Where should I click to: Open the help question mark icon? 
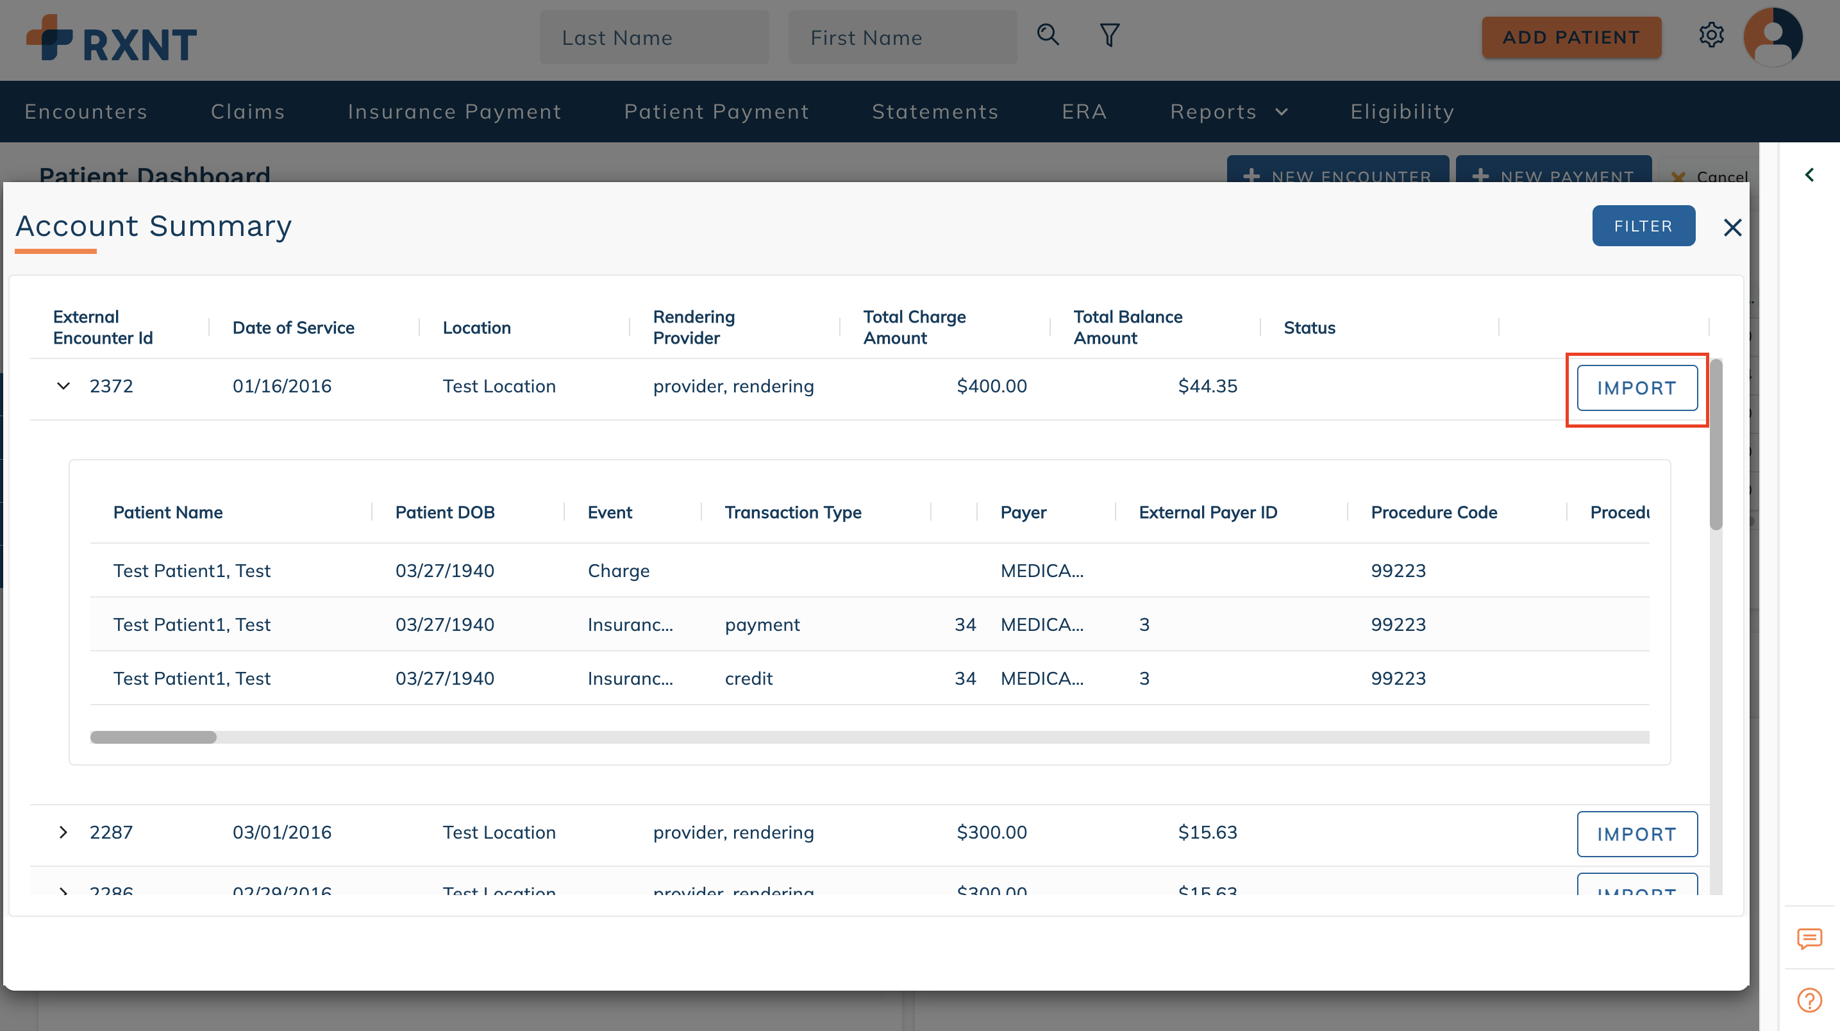coord(1809,1000)
